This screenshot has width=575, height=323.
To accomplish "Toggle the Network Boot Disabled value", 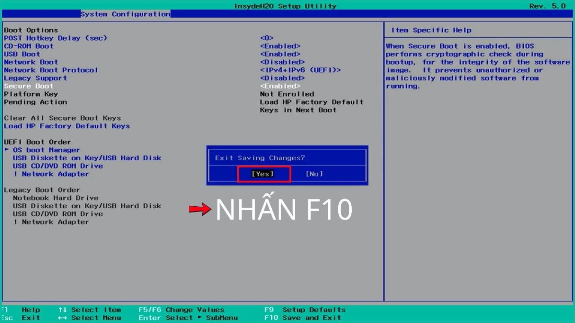I will [x=283, y=62].
